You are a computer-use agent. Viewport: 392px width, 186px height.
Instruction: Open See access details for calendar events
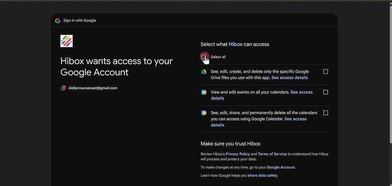pyautogui.click(x=301, y=92)
